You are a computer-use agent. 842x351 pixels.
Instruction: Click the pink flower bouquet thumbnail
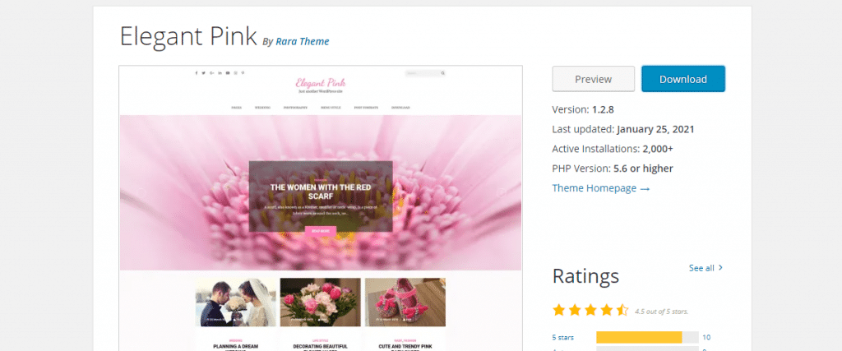tap(320, 302)
